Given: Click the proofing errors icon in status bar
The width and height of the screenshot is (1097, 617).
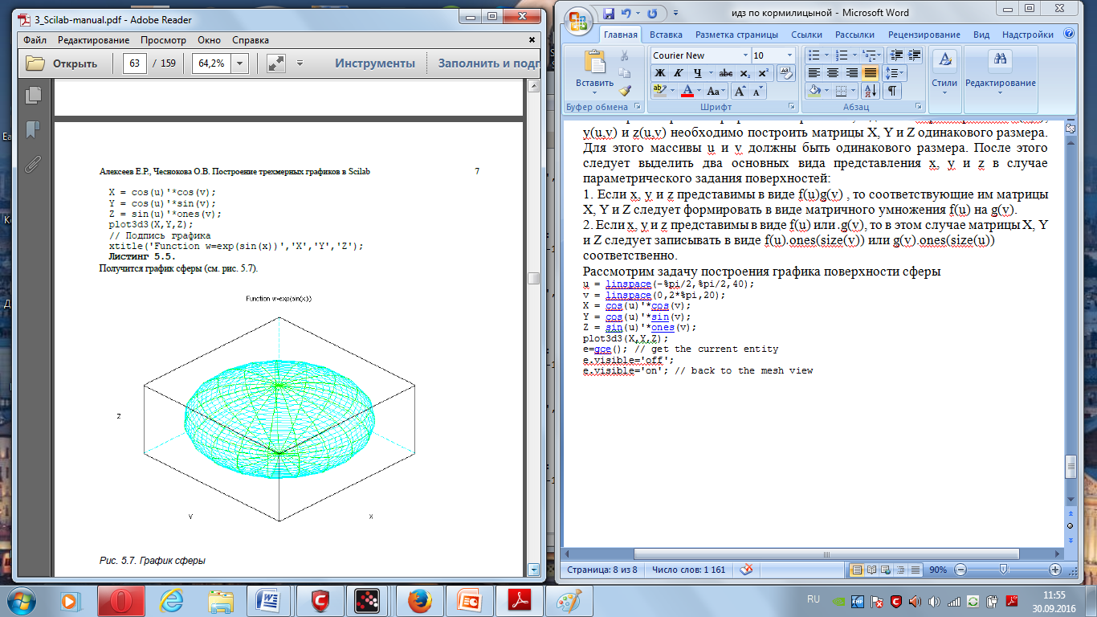Looking at the screenshot, I should pos(745,570).
